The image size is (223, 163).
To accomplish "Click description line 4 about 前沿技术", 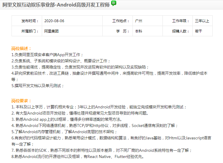I will [109, 76].
